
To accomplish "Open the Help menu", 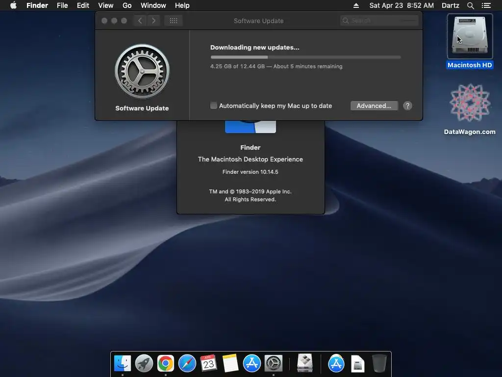I will click(182, 5).
